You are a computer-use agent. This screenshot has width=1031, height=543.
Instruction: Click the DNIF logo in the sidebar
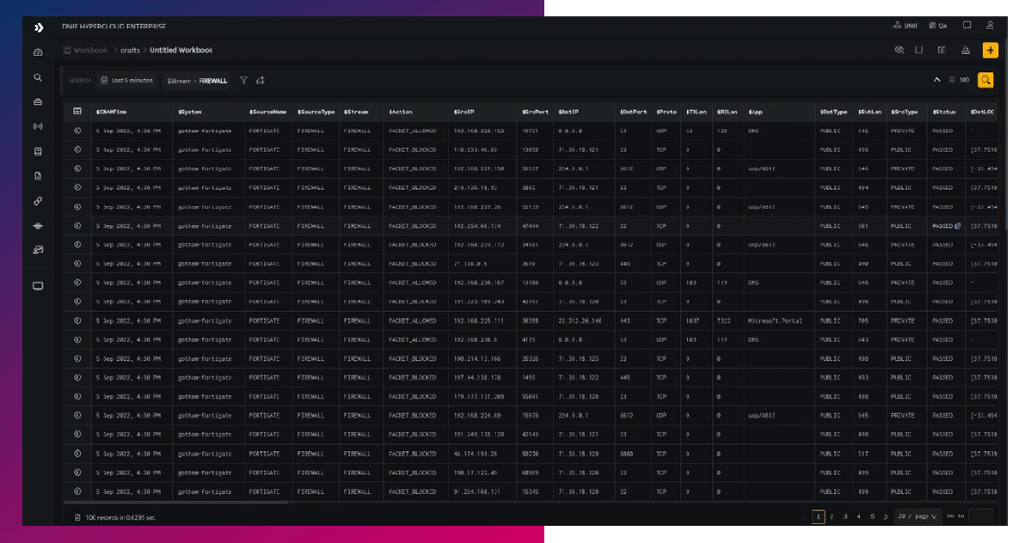pyautogui.click(x=39, y=27)
